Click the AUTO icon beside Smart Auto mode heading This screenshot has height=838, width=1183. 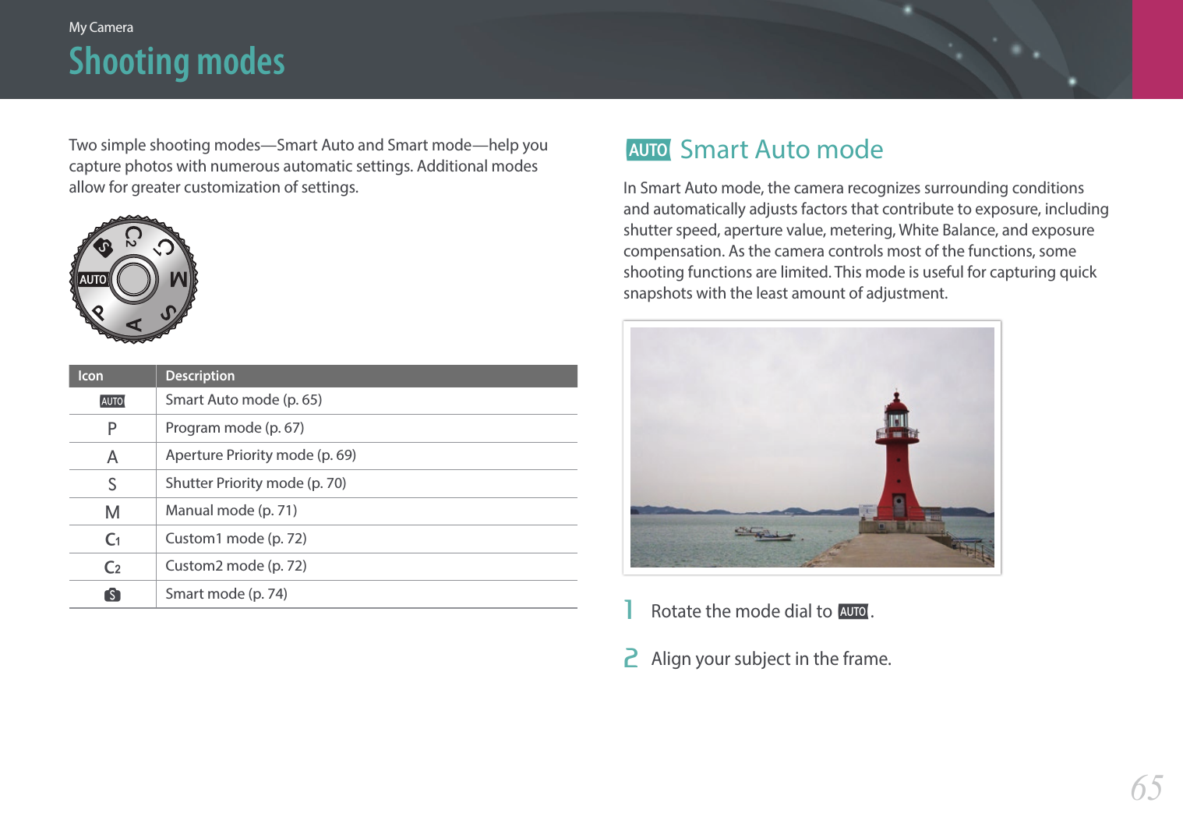click(648, 150)
